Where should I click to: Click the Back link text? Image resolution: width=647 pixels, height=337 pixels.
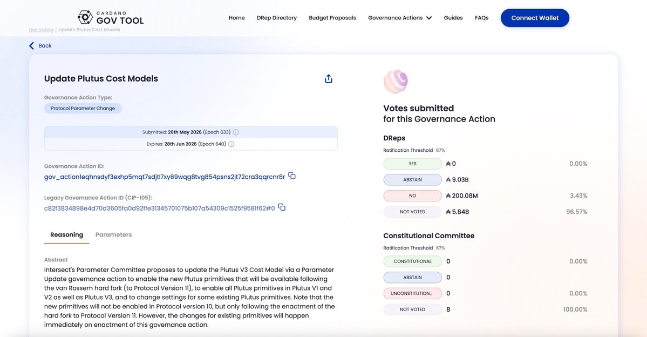pos(45,46)
